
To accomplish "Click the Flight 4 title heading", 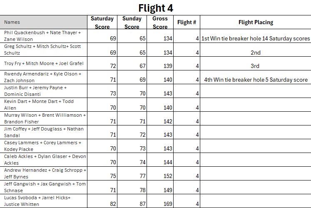I will [x=155, y=8].
